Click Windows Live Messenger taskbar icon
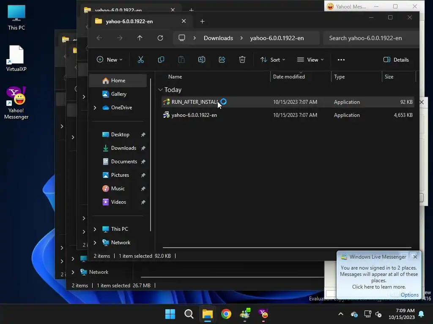This screenshot has height=324, width=433. (245, 314)
